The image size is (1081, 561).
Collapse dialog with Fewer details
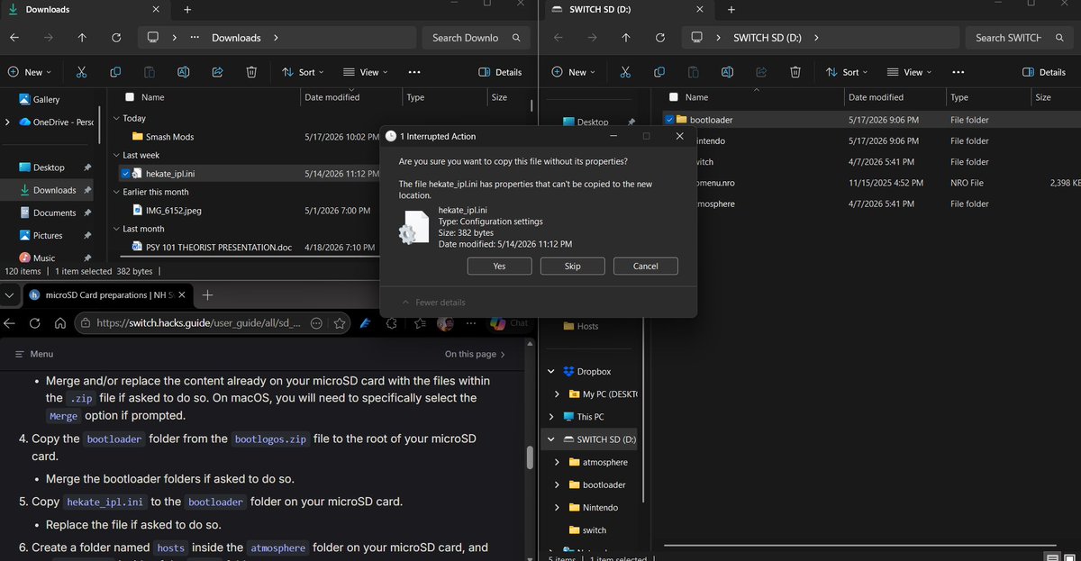433,303
